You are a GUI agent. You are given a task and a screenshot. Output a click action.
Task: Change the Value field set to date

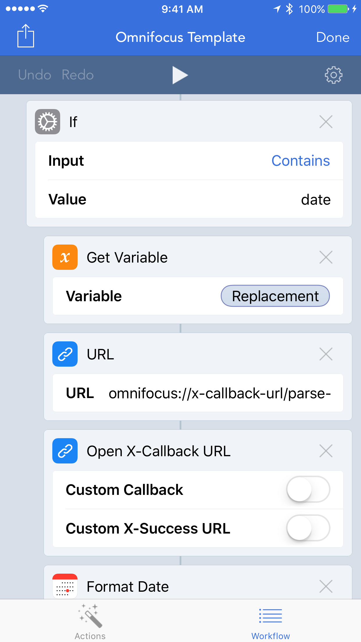click(x=316, y=199)
